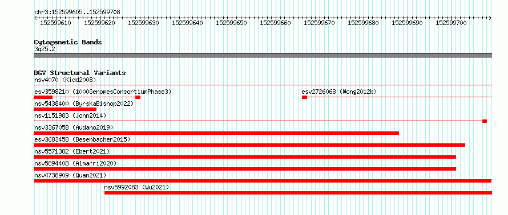Click ruler position 152599650

pyautogui.click(x=231, y=23)
